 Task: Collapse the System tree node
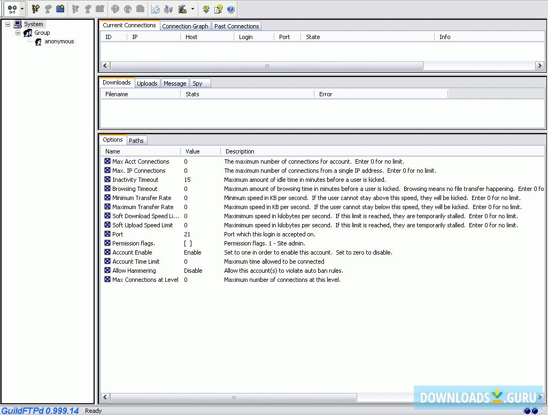(8, 24)
